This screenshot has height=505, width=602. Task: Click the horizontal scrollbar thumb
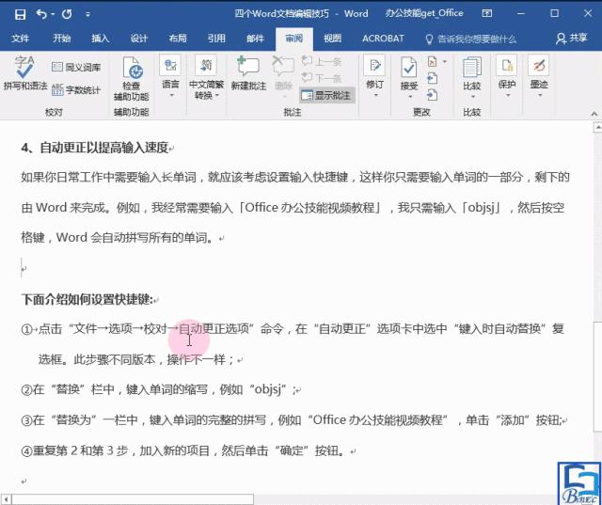point(133,499)
